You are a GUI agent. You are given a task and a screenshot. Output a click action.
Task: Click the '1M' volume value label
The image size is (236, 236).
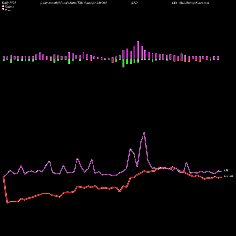point(226,170)
